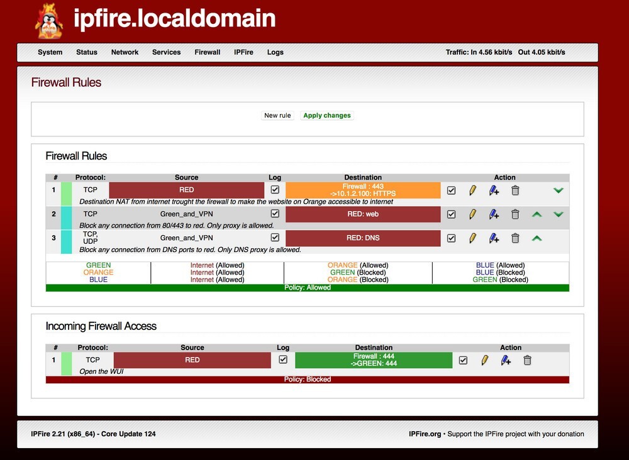629x460 pixels.
Task: Open the Firewall menu
Action: tap(207, 52)
